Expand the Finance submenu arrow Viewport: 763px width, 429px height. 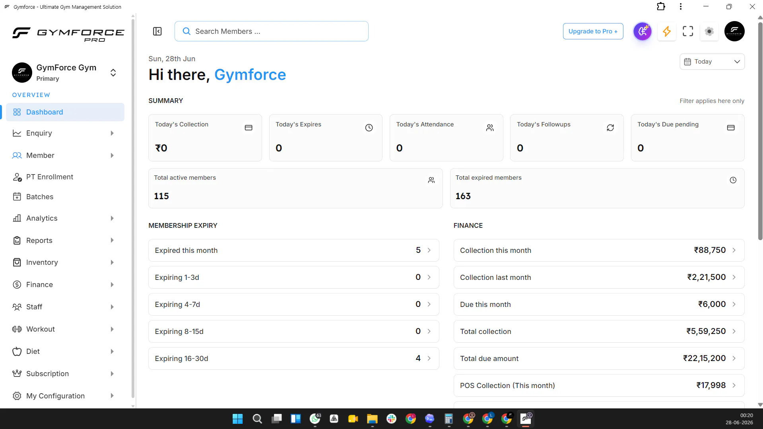coord(112,285)
